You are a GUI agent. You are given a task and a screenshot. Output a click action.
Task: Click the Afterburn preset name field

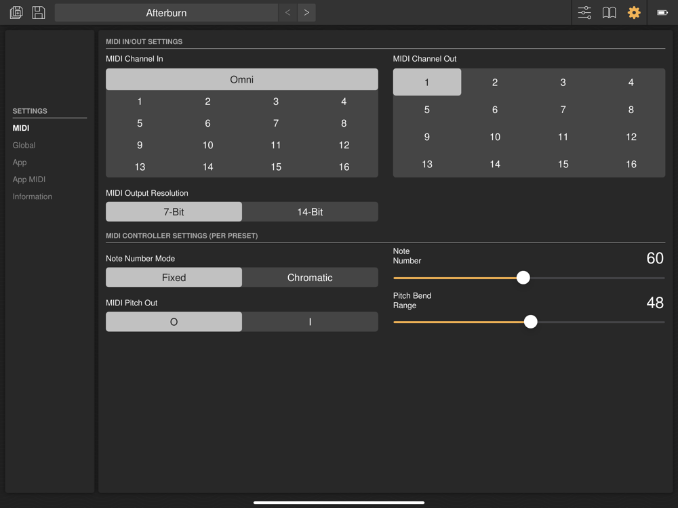(x=167, y=12)
